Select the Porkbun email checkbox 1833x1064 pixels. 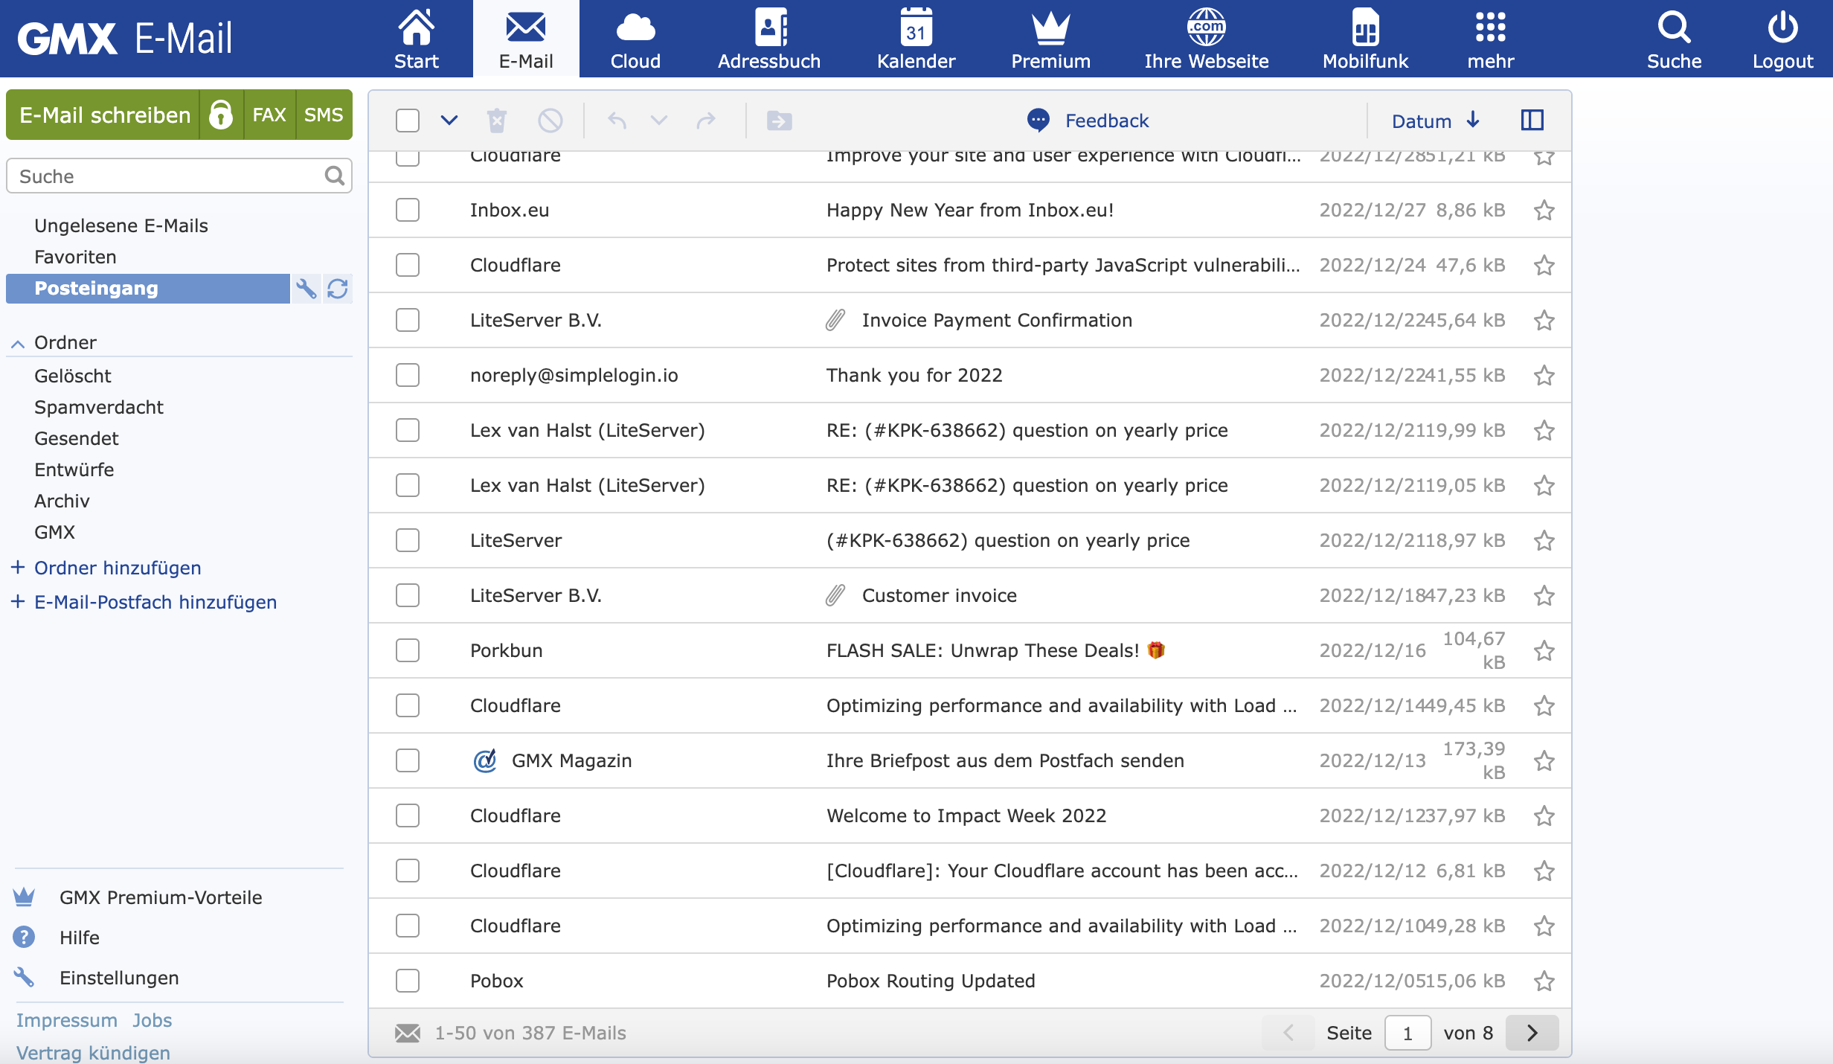(408, 650)
